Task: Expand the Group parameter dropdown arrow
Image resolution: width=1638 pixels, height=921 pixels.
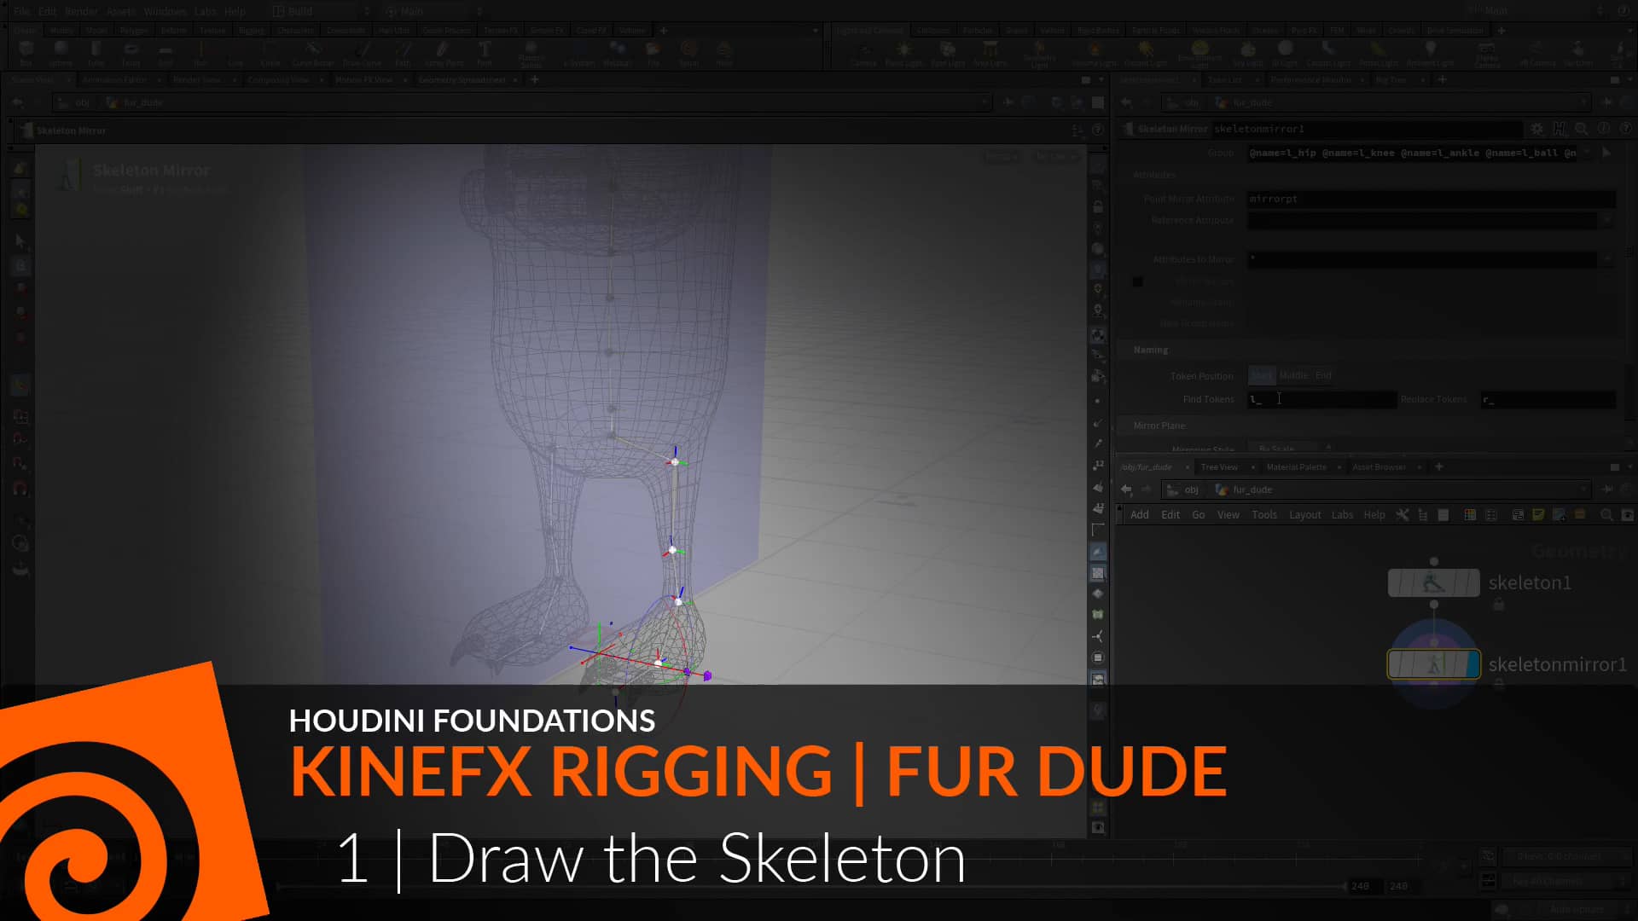Action: [1584, 153]
